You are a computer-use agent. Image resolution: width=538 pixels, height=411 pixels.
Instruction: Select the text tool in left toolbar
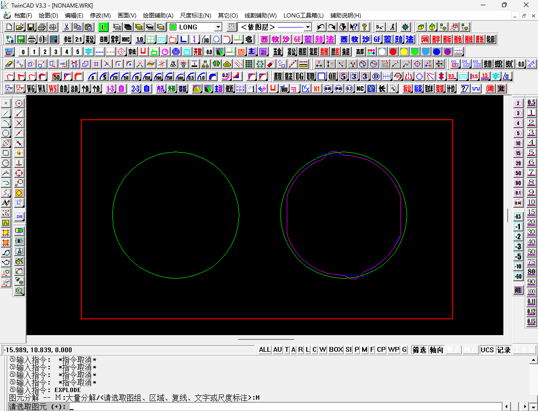(x=6, y=203)
